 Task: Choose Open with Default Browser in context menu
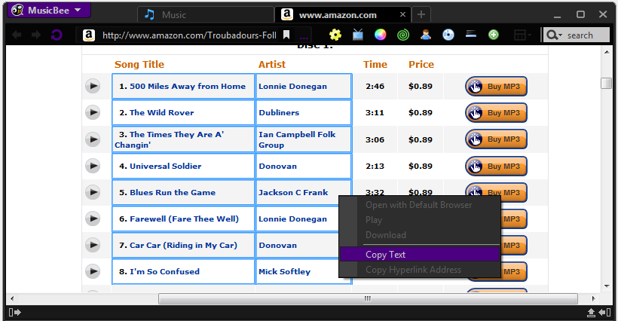coord(420,205)
